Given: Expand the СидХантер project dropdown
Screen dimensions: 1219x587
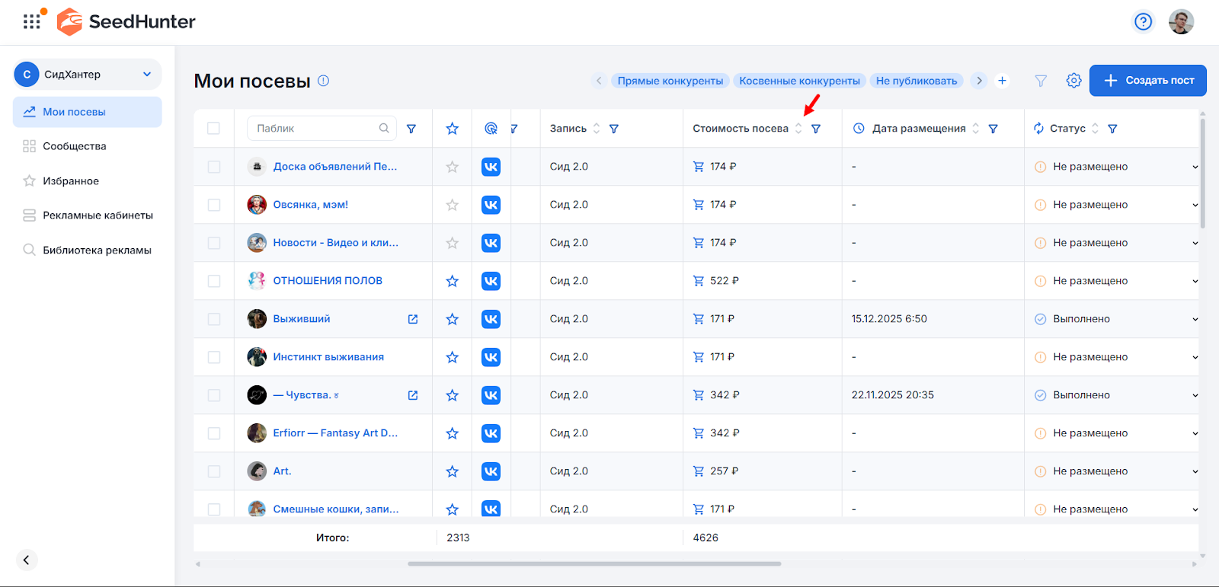Looking at the screenshot, I should (147, 75).
